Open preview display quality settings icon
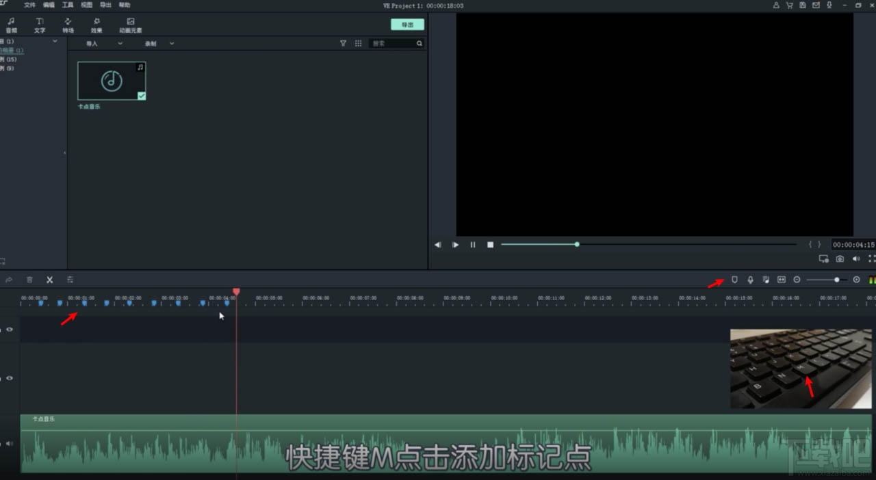The height and width of the screenshot is (480, 876). coord(823,259)
